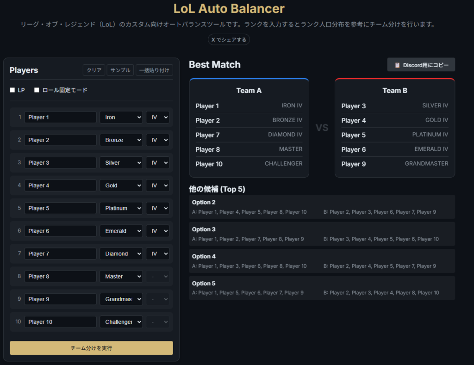Enable the LP checkbox
This screenshot has height=365, width=474.
click(x=12, y=90)
